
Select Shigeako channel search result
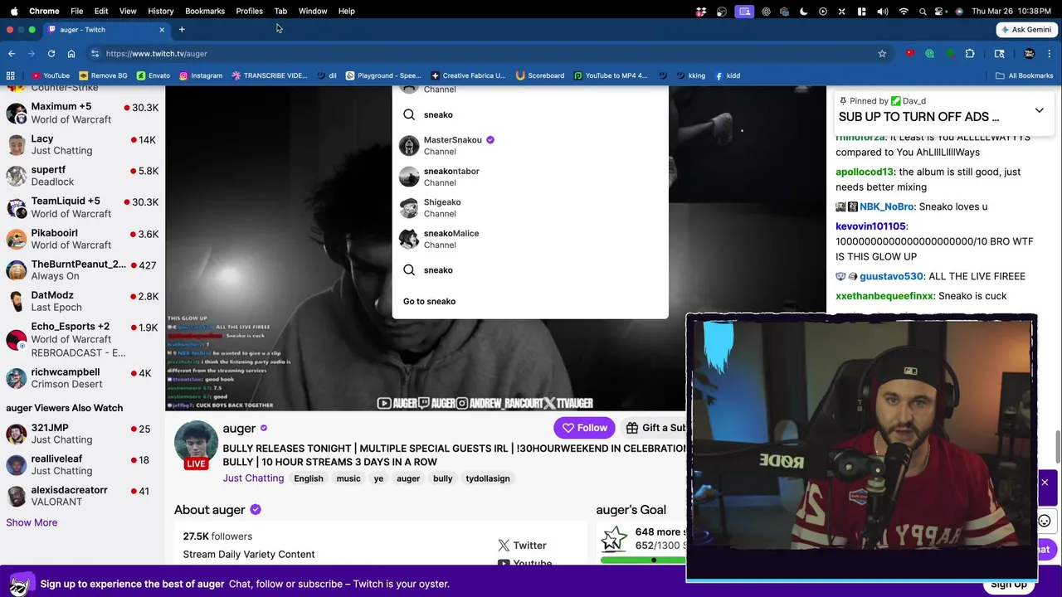point(529,207)
